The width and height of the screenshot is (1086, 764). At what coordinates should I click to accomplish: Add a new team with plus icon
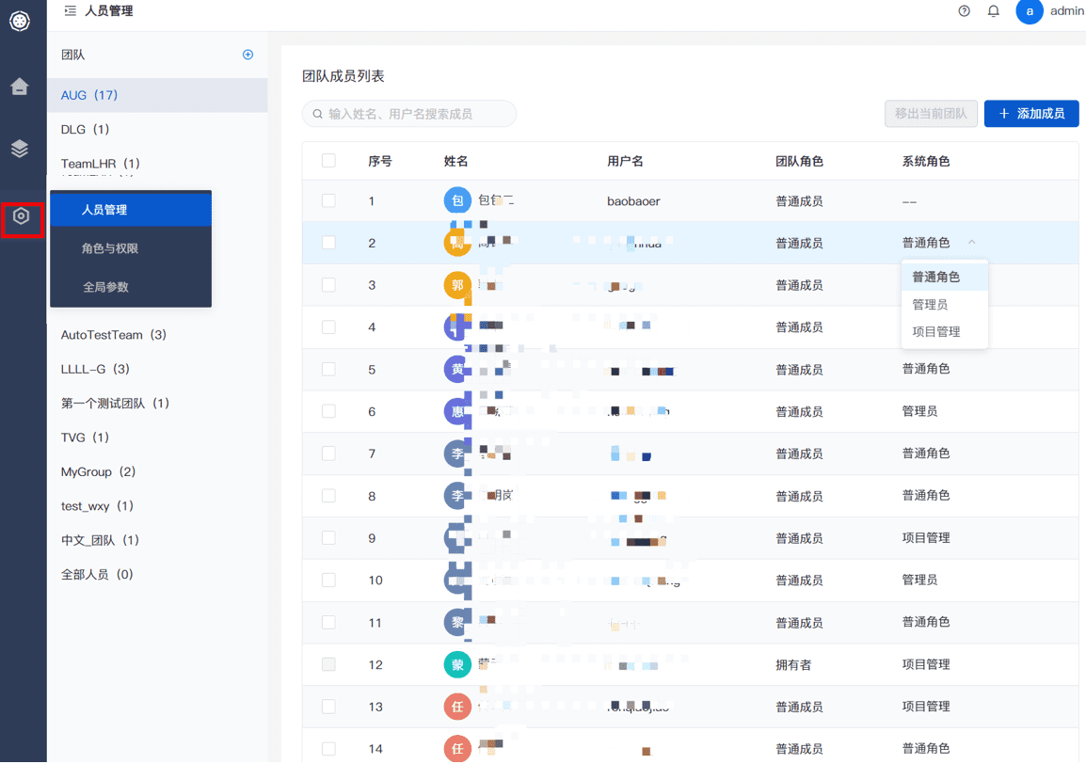point(248,55)
